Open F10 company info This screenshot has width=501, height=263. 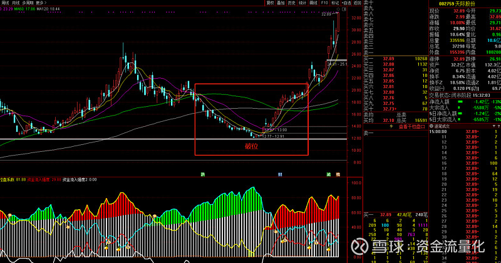point(326,2)
